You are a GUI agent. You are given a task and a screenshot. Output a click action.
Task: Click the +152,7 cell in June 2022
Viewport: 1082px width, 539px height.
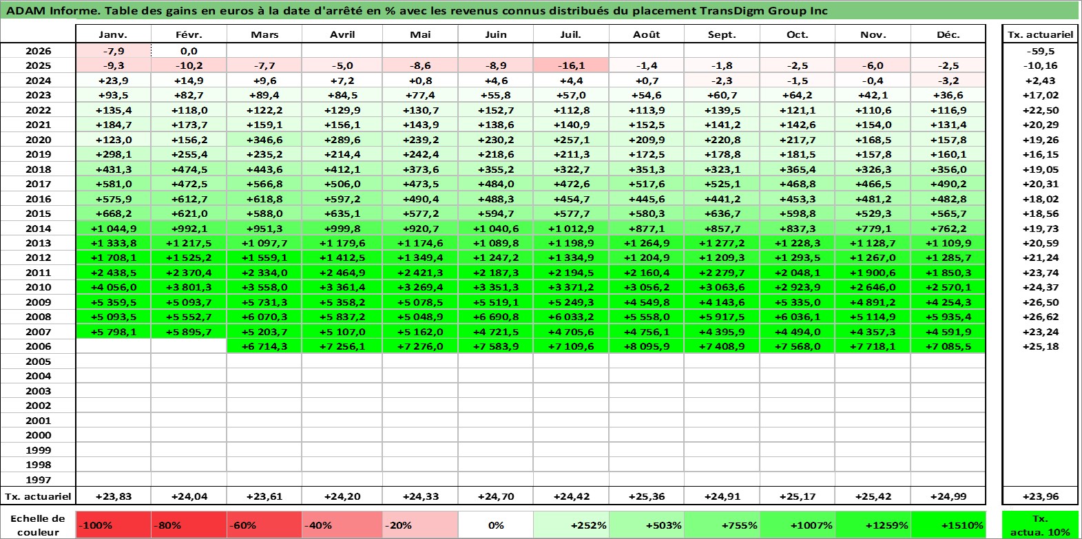[x=496, y=110]
